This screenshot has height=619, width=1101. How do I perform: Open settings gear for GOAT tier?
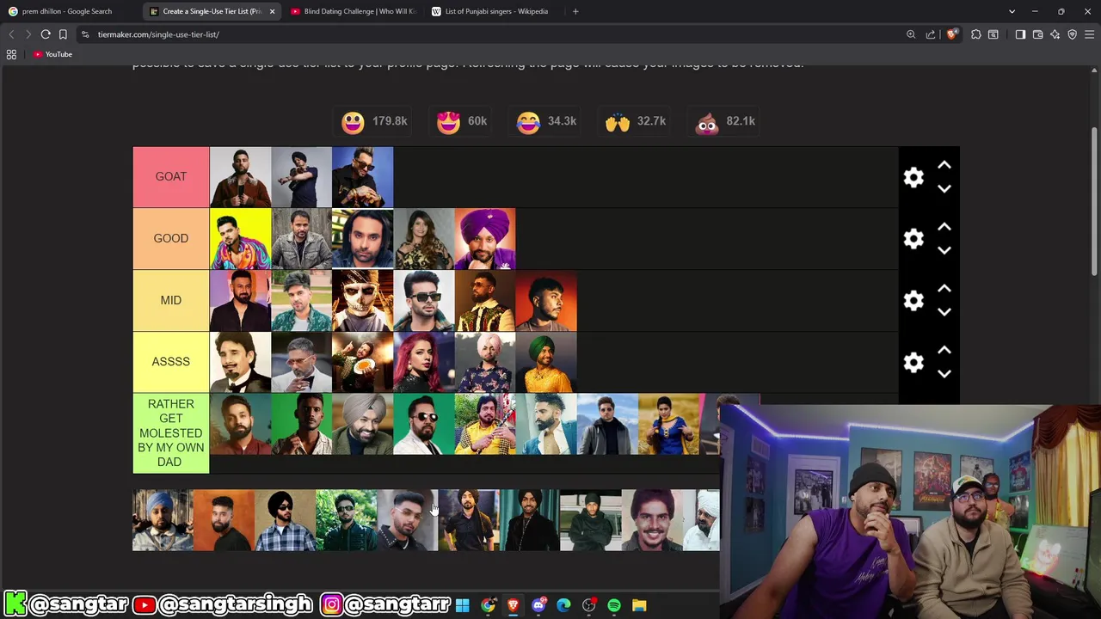click(913, 177)
